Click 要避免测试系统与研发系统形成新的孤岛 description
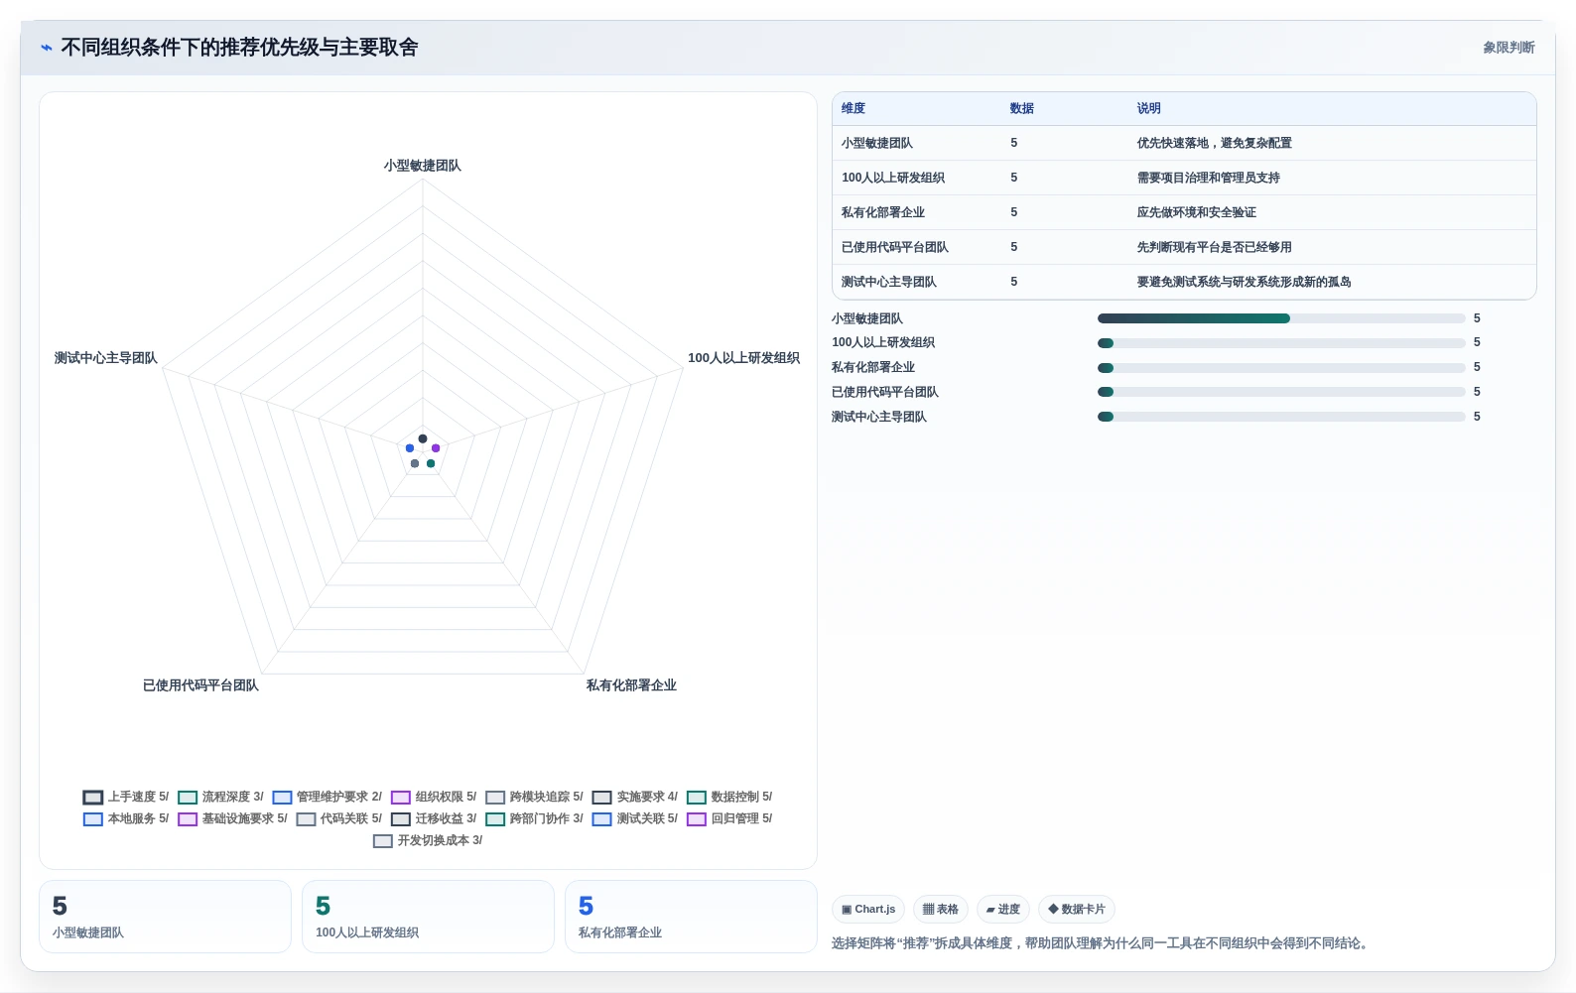 (1245, 282)
